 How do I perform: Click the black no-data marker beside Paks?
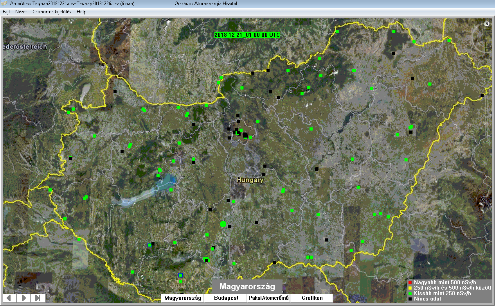(230, 227)
